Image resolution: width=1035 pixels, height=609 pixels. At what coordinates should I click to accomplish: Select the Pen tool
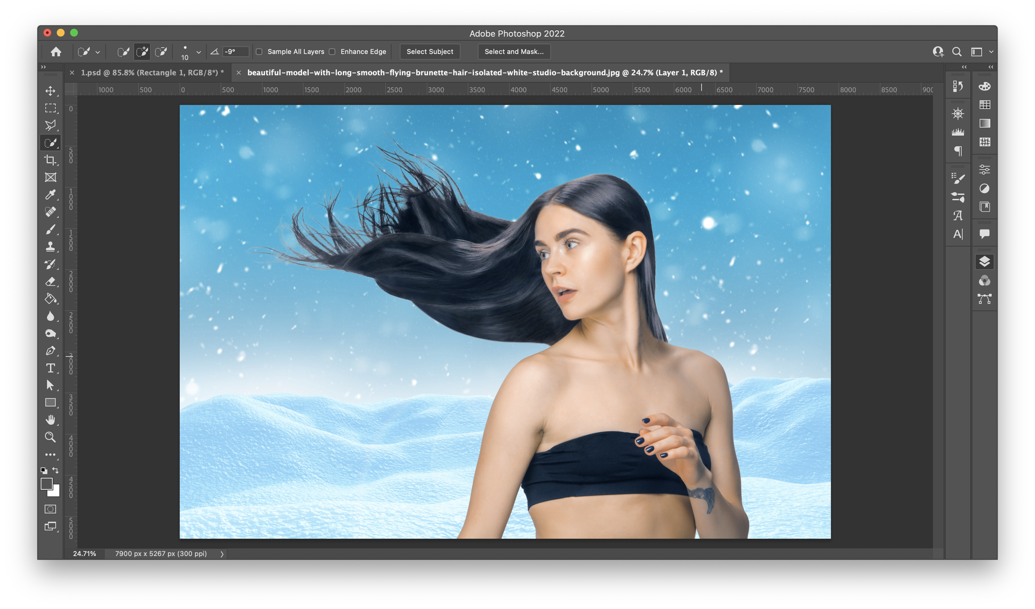51,351
